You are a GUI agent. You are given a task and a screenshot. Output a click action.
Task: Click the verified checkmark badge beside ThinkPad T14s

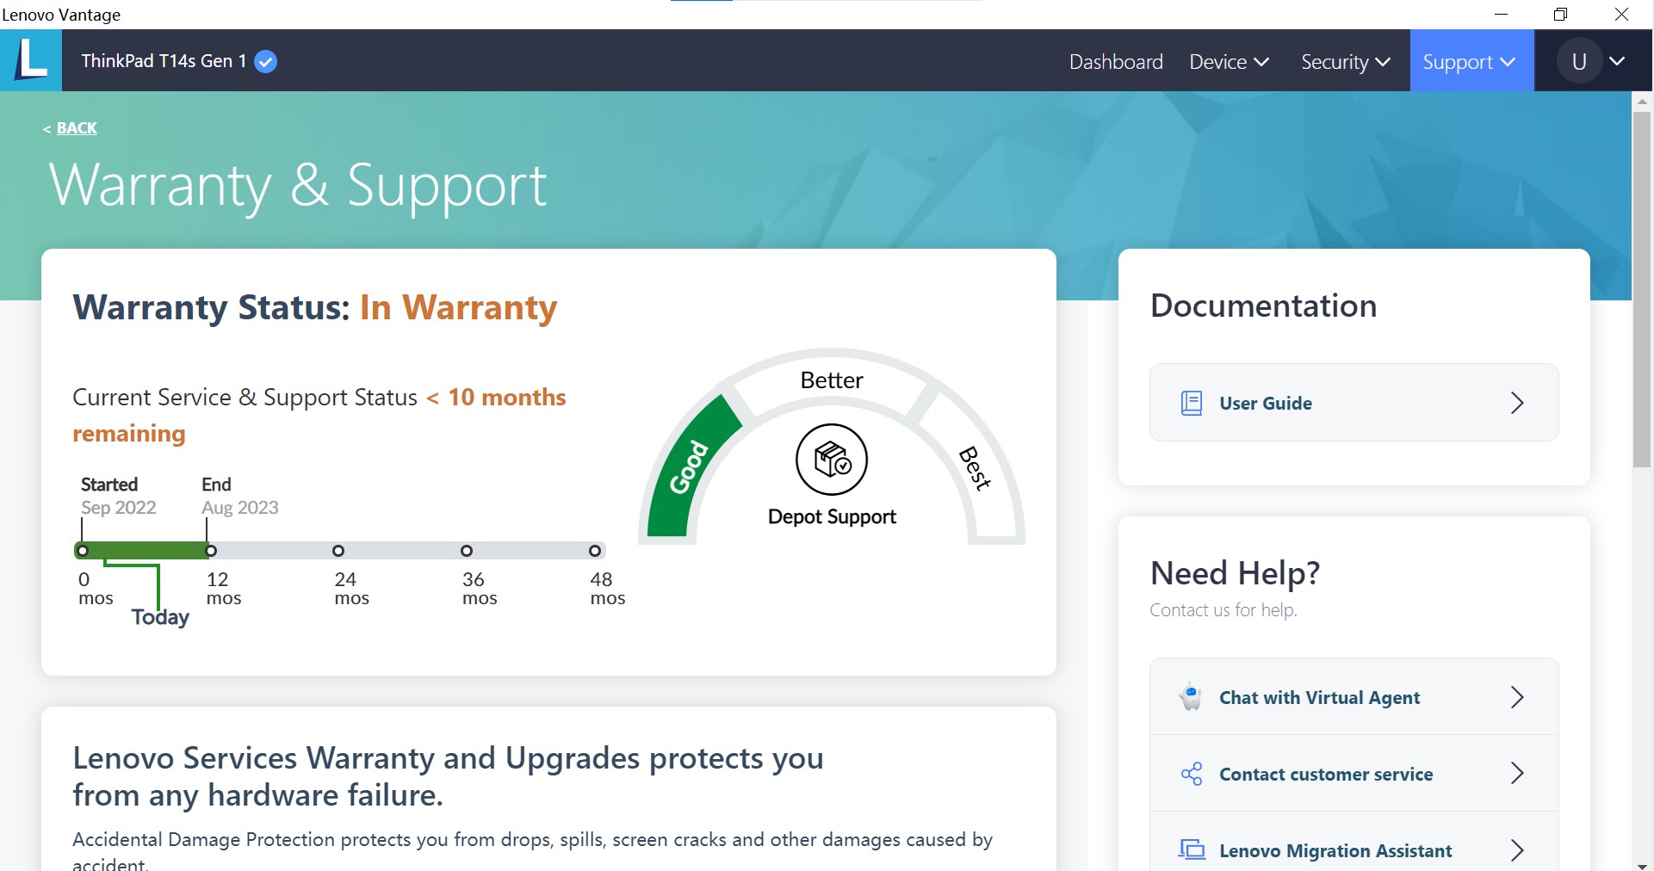266,61
